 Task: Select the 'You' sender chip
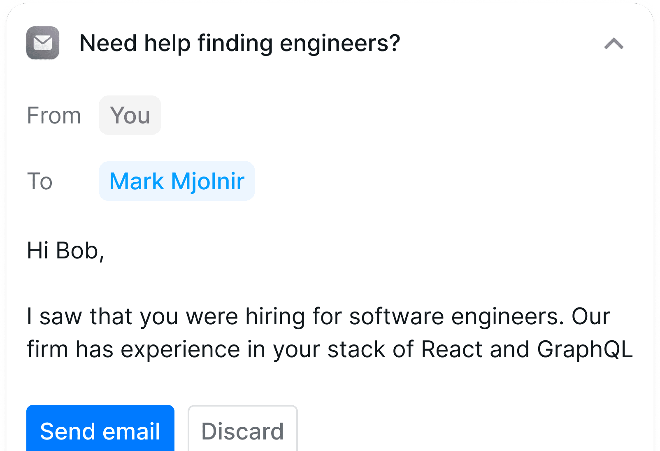point(130,115)
